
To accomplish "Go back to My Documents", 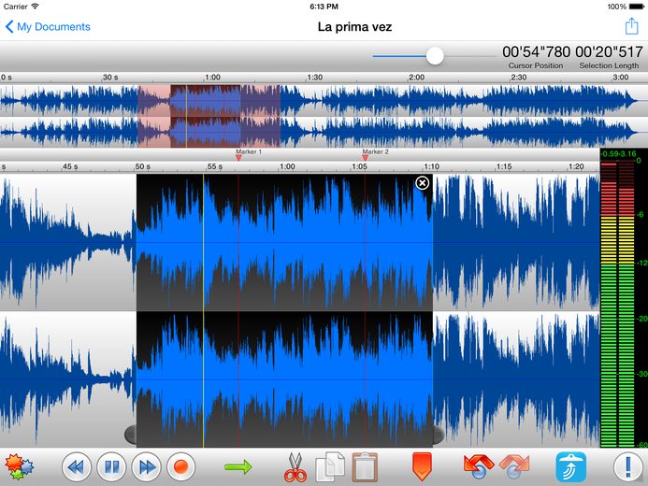I will [x=48, y=27].
